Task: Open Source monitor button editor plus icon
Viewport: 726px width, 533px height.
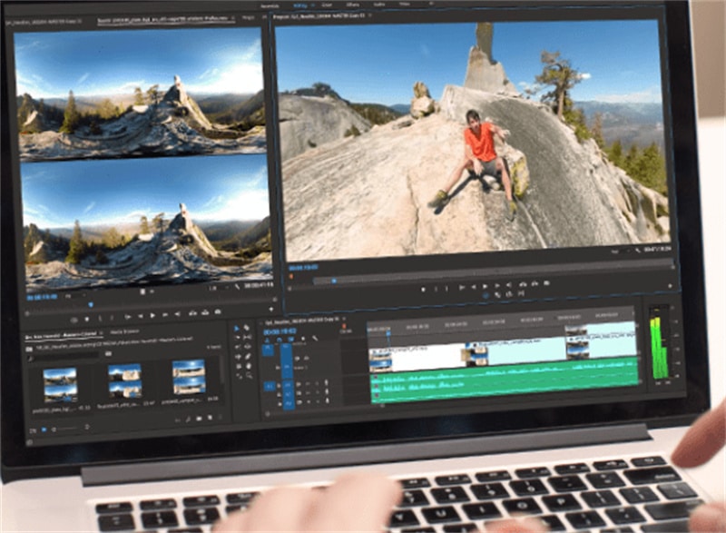Action: [271, 310]
